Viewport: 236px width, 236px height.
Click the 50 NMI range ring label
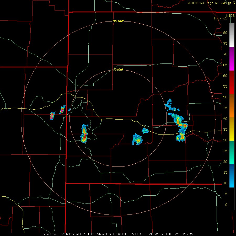pyautogui.click(x=118, y=69)
